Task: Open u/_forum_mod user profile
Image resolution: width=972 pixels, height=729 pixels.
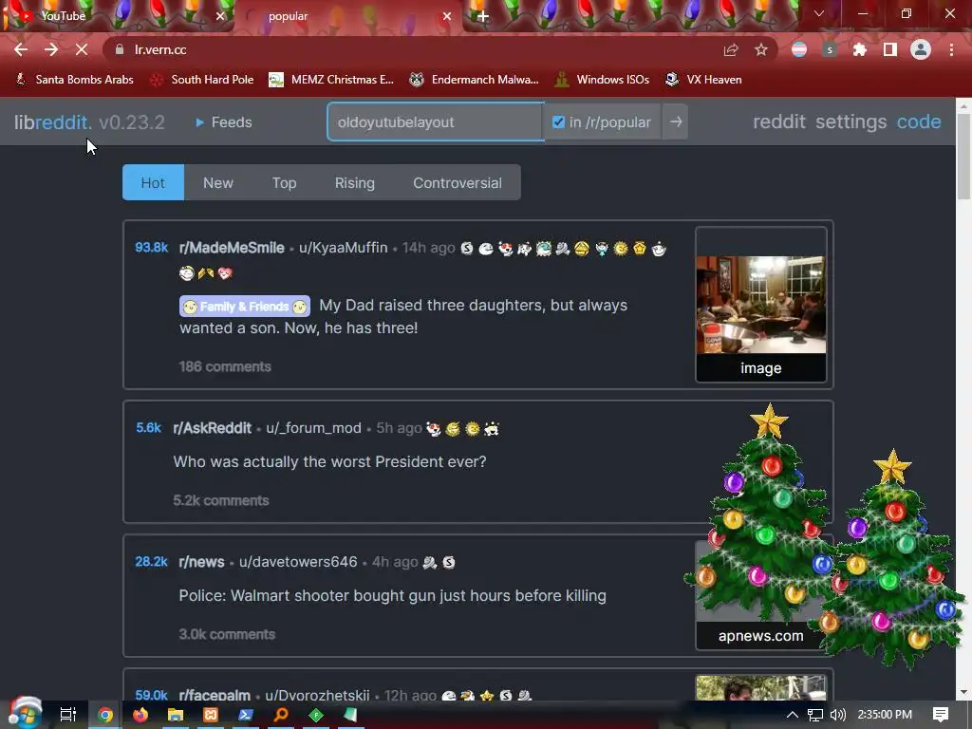Action: pyautogui.click(x=313, y=428)
